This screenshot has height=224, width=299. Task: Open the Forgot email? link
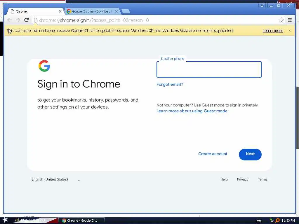170,84
